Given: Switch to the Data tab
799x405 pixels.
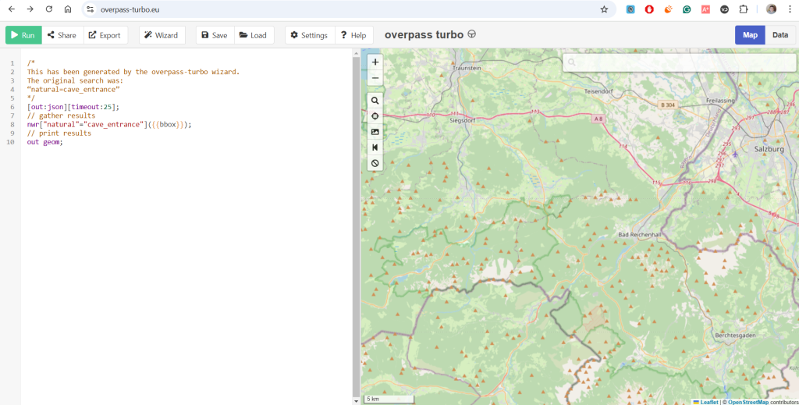Looking at the screenshot, I should pyautogui.click(x=780, y=34).
